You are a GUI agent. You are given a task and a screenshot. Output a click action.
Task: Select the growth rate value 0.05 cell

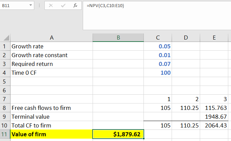(158, 46)
